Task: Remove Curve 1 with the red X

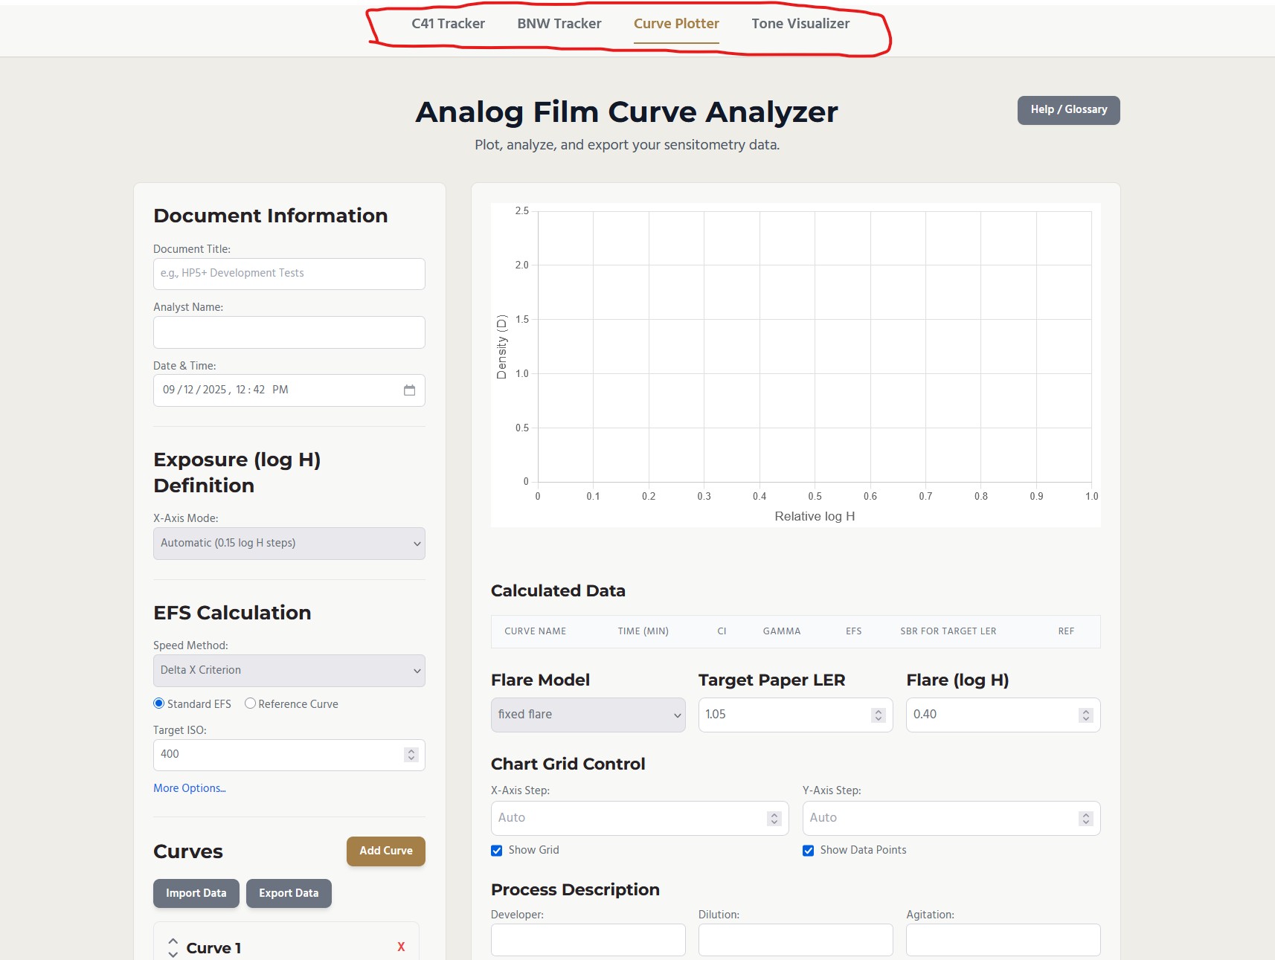Action: (x=401, y=947)
